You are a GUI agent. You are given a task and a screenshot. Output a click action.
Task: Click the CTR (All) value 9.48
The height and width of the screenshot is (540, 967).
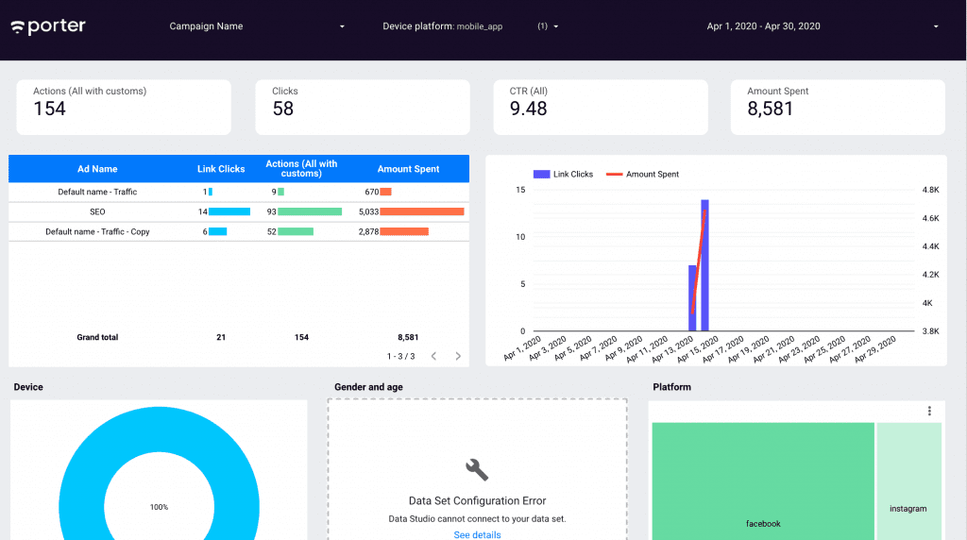click(x=528, y=110)
